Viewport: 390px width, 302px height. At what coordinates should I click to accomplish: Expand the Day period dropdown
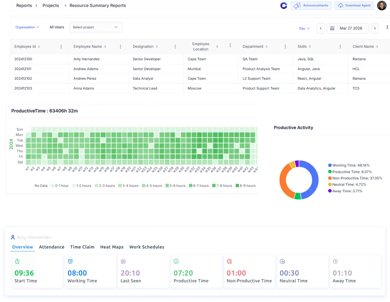304,28
